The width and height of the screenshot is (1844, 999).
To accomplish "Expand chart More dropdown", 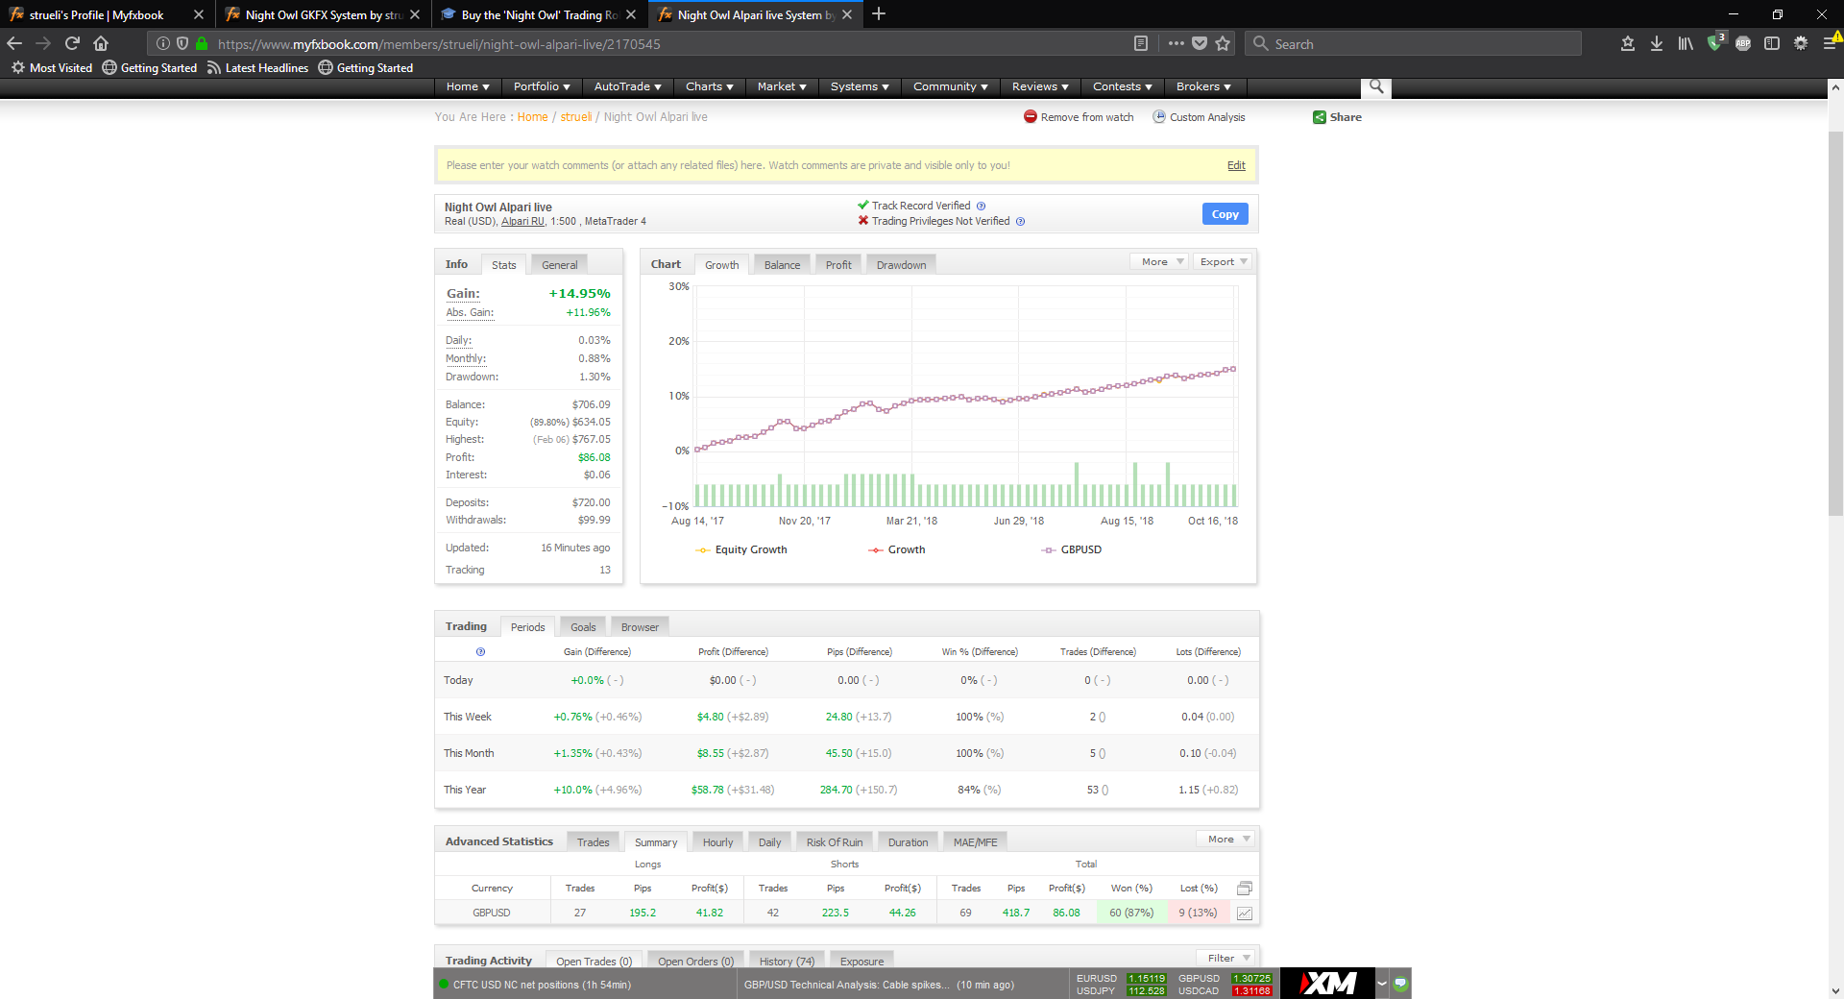I will click(1159, 261).
